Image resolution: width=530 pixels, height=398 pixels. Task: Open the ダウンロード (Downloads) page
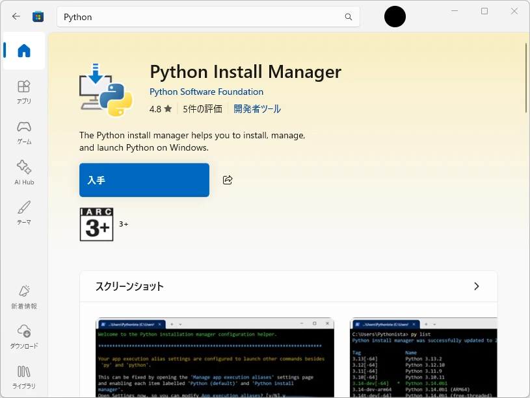(x=24, y=336)
